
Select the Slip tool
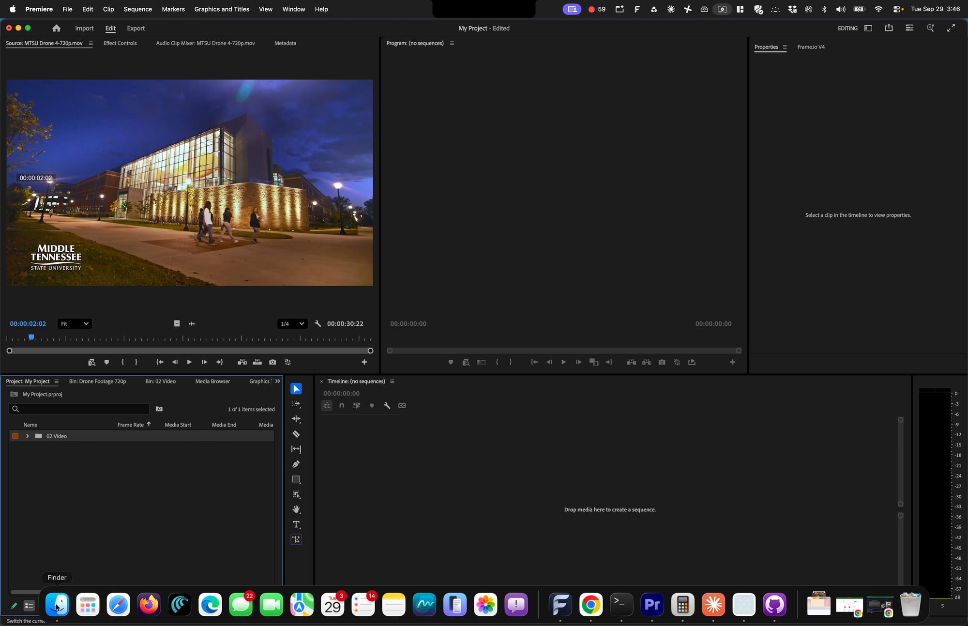coord(296,449)
